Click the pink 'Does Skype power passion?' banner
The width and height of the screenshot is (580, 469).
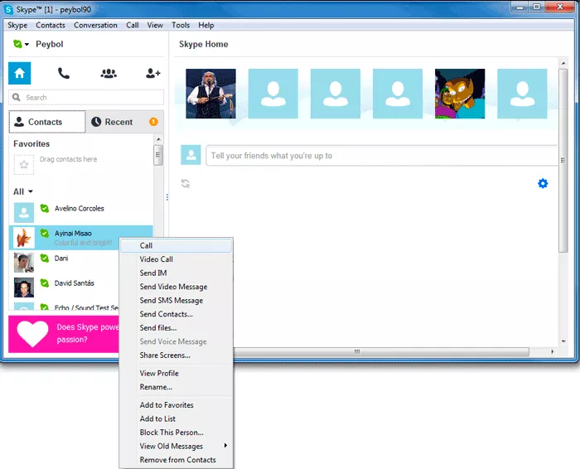[x=64, y=334]
